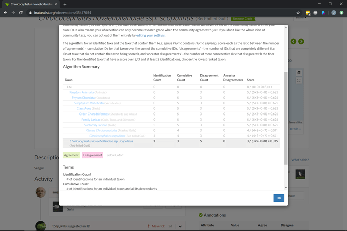Open Subfamily Larinae taxon link
This screenshot has height=231, width=347.
pyautogui.click(x=96, y=125)
